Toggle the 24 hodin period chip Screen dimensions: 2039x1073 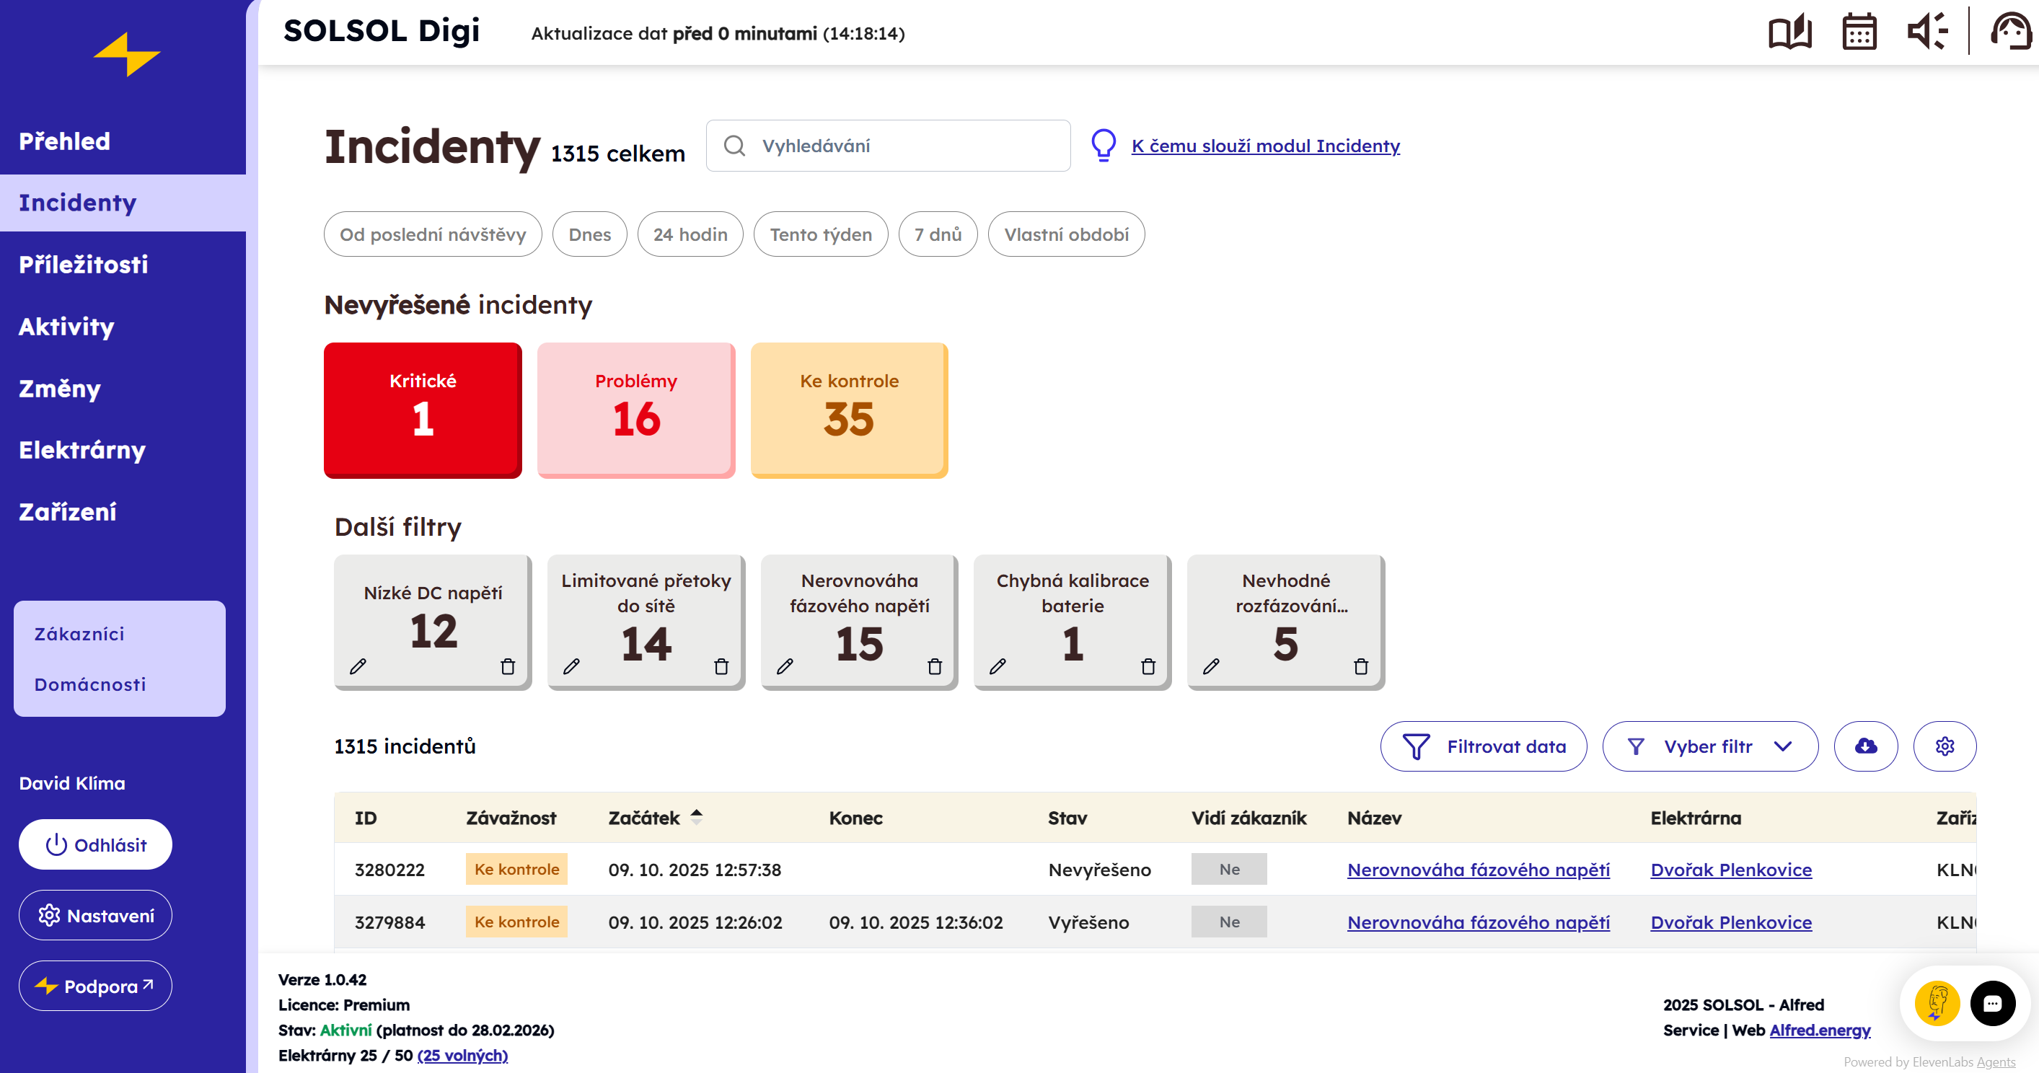coord(690,234)
